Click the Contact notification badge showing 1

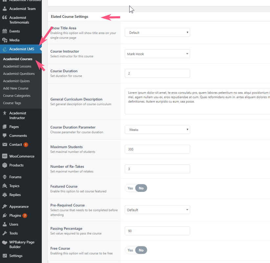[x=26, y=145]
